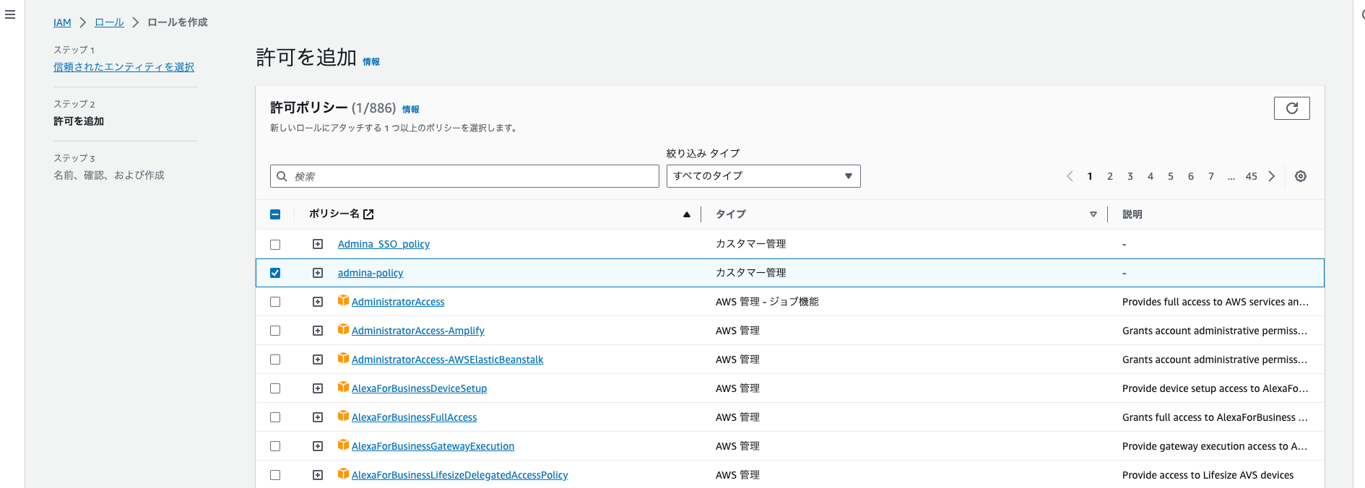Click the AlexaForBusinessLifesizeDelegatedAccessPolicy orange icon
The image size is (1365, 488).
click(x=343, y=474)
